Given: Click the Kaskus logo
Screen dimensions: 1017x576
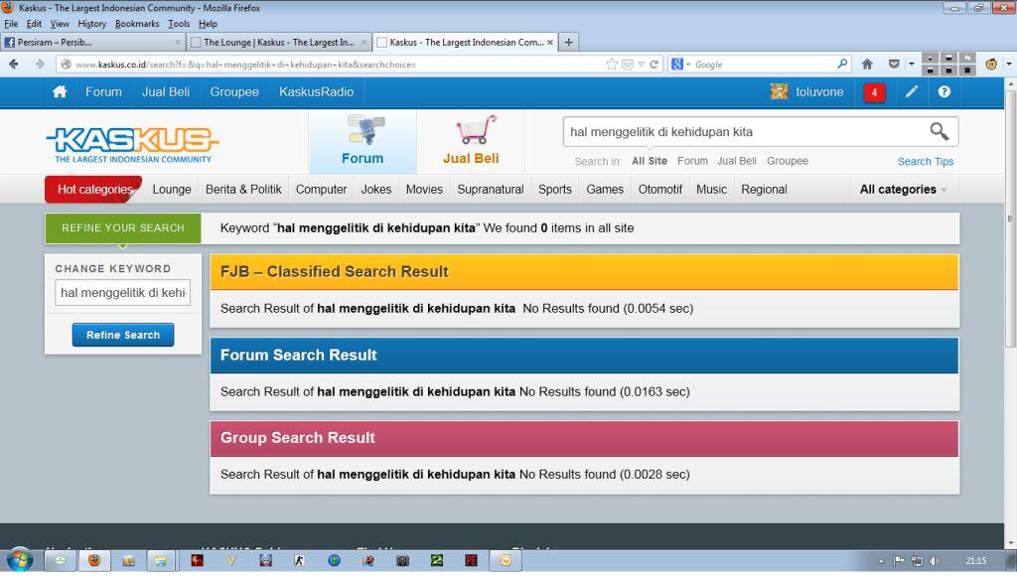Looking at the screenshot, I should 133,144.
